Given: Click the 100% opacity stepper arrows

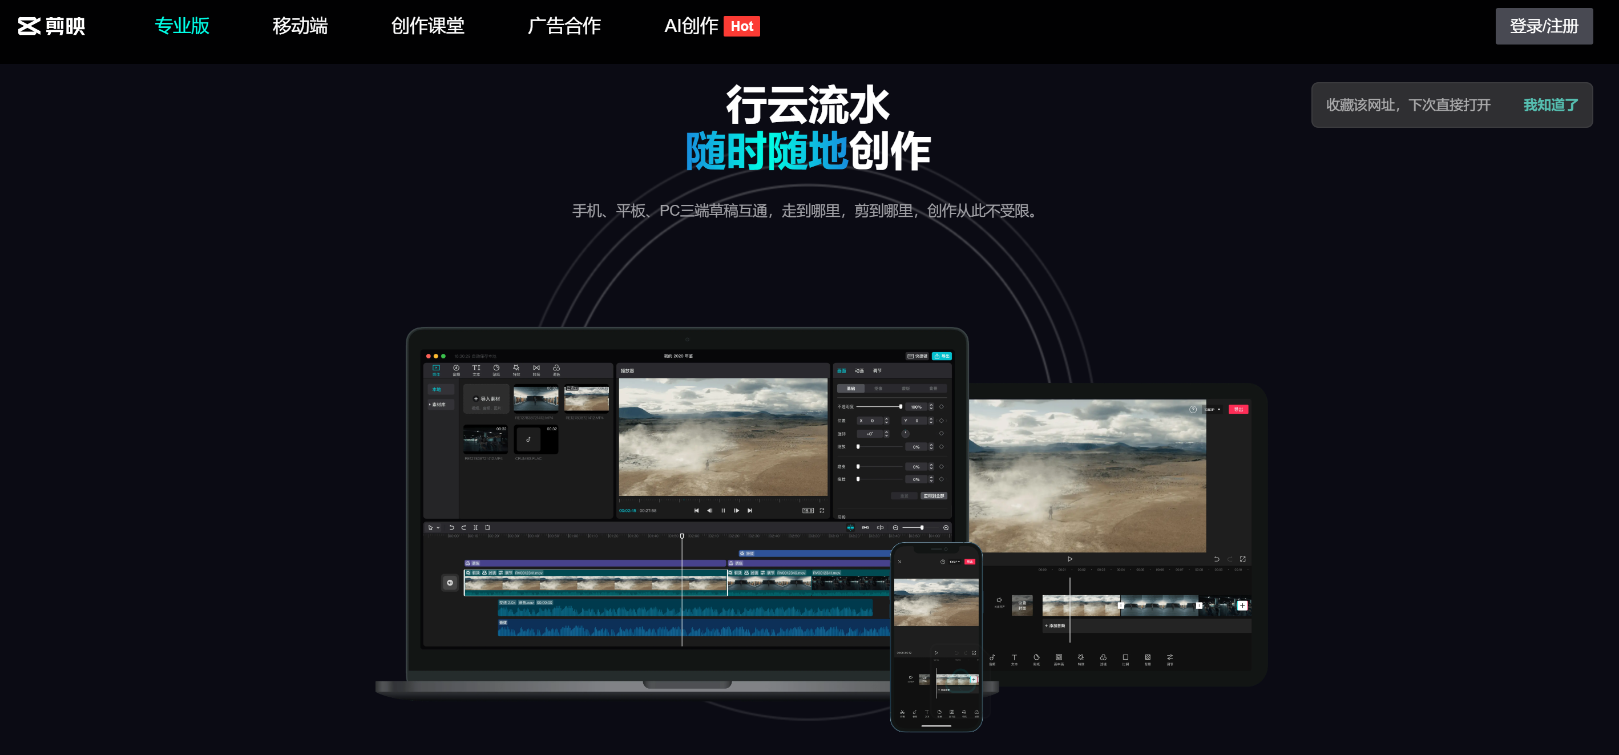Looking at the screenshot, I should (x=931, y=407).
